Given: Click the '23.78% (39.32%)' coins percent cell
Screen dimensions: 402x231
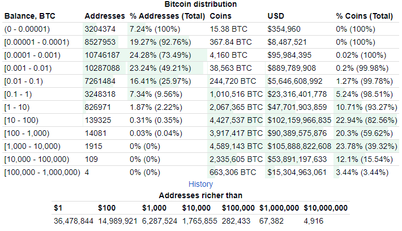Looking at the screenshot, I should click(x=367, y=147).
